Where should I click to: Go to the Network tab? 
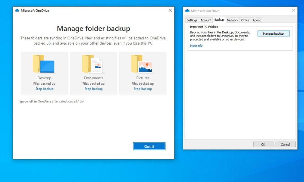coord(232,20)
